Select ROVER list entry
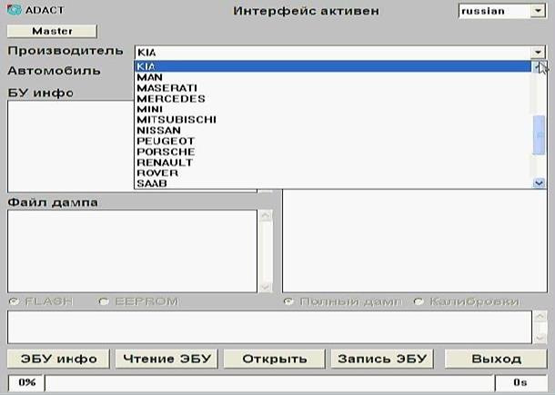 [333, 173]
